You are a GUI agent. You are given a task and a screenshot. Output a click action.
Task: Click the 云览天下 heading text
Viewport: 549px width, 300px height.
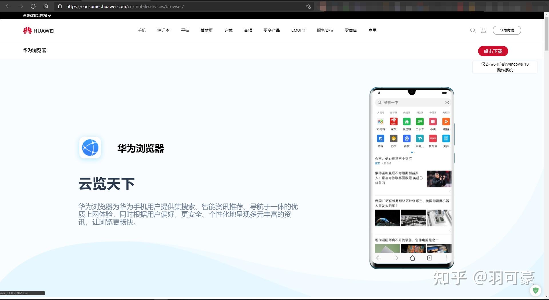(107, 184)
